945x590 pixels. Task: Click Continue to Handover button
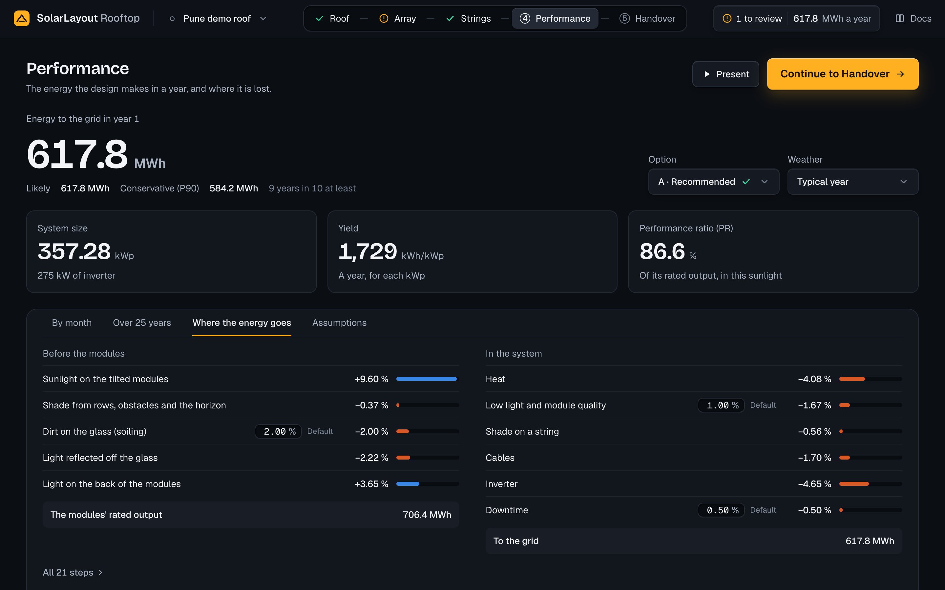click(x=843, y=74)
